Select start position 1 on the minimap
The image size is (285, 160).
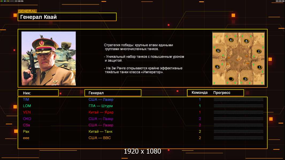point(259,67)
